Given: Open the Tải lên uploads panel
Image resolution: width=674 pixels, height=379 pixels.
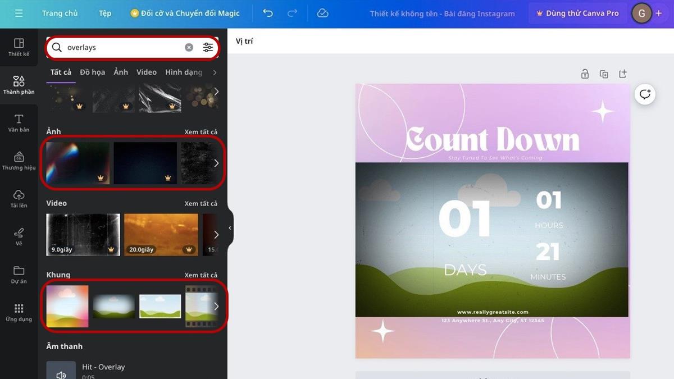Looking at the screenshot, I should [19, 199].
